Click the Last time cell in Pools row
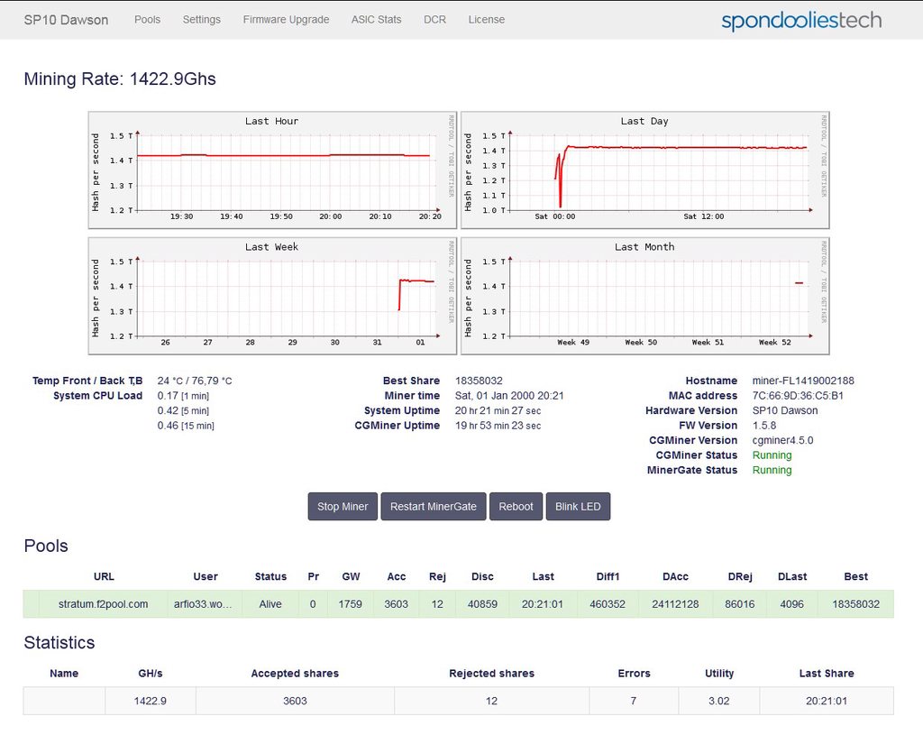This screenshot has height=744, width=923. click(x=542, y=604)
